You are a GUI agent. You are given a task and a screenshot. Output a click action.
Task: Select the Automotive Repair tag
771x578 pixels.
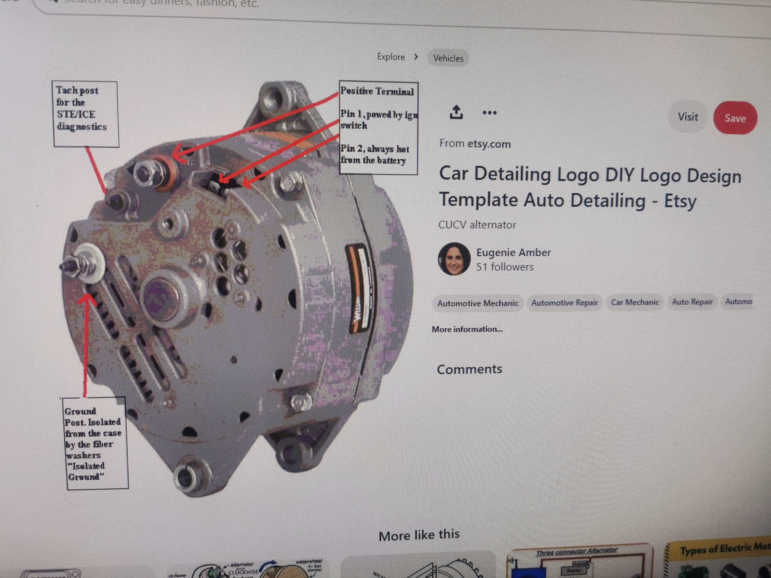(x=564, y=303)
